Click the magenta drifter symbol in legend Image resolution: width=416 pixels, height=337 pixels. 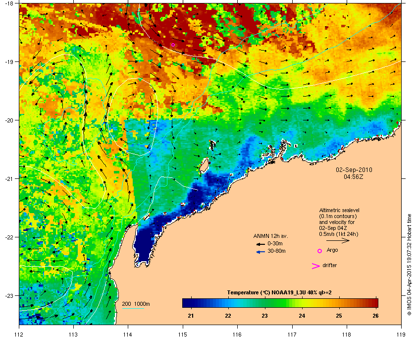315,266
